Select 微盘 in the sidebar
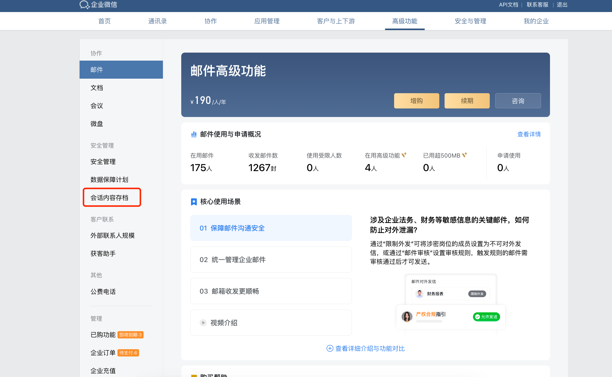Screen dimensions: 612x377 click(121, 124)
